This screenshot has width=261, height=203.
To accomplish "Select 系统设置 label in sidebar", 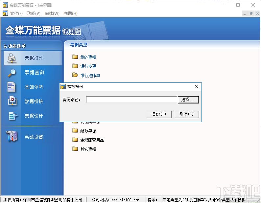I will coord(34,137).
